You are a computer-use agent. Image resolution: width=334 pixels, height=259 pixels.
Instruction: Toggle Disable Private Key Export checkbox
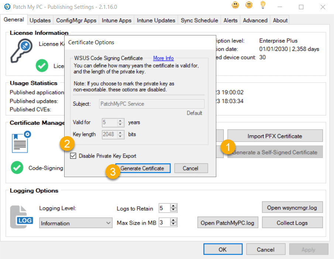(x=73, y=156)
